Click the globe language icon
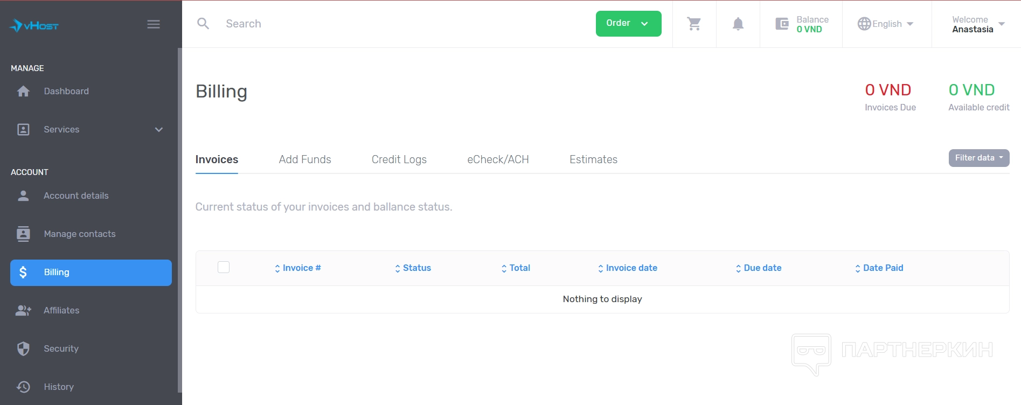Screen dimensions: 1021x405 tap(864, 24)
